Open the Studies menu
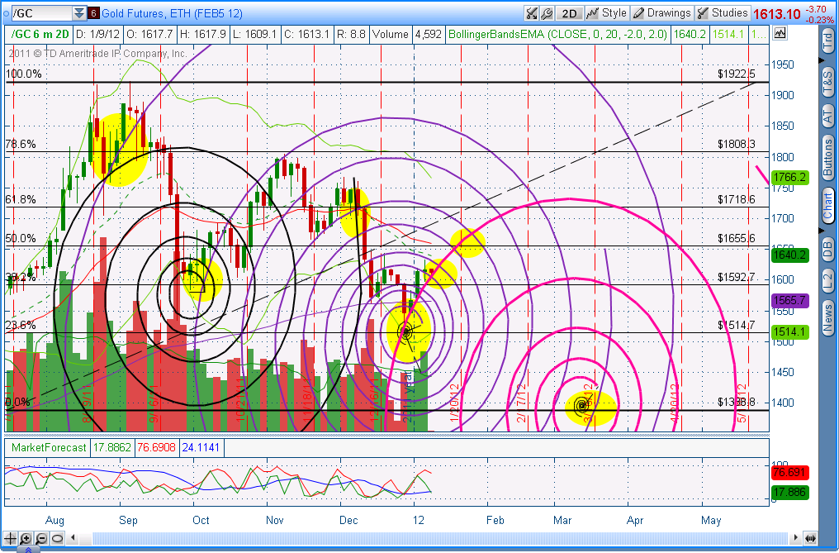 [723, 13]
